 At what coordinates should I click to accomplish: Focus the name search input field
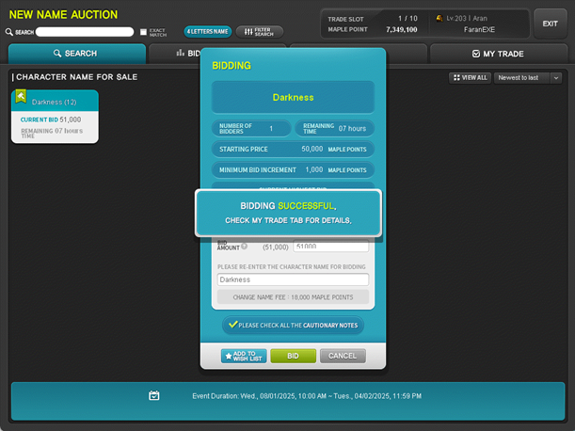click(85, 32)
